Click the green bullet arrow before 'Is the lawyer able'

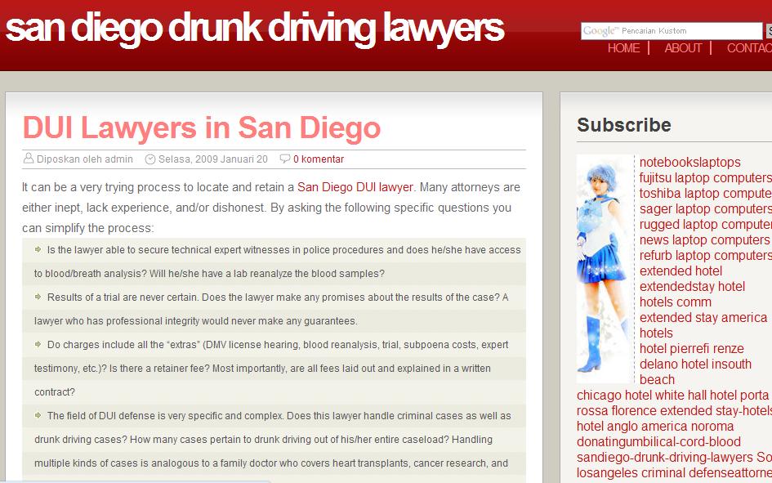pyautogui.click(x=38, y=249)
